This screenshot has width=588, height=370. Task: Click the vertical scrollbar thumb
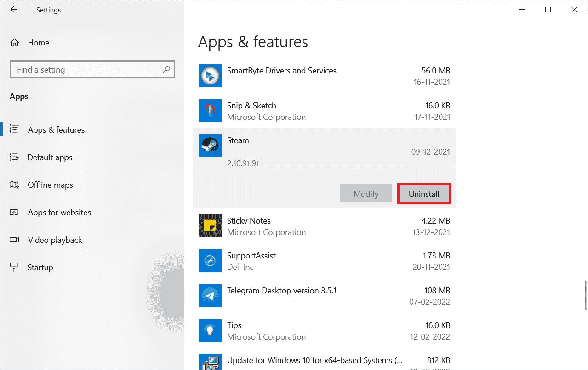click(x=585, y=294)
